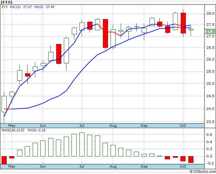Click the last red MACD histogram bar in October
Screen dimensions: 216x174
(191, 159)
